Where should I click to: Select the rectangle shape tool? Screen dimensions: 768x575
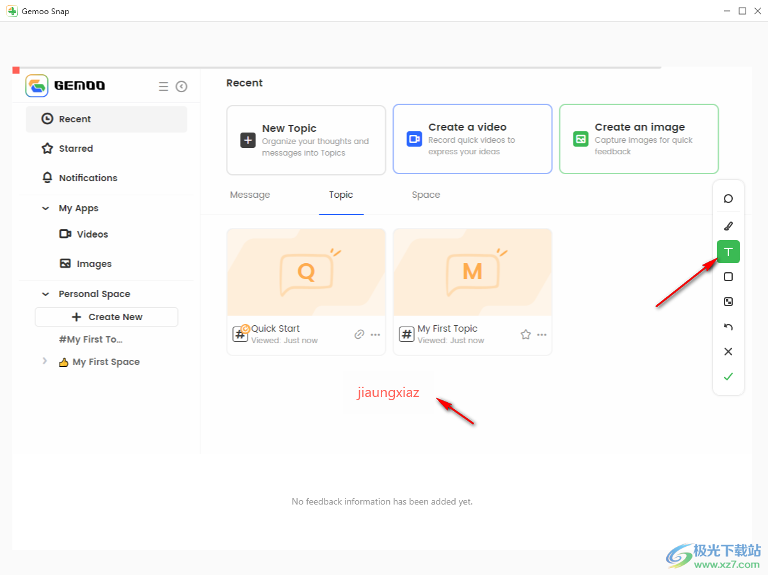[728, 277]
